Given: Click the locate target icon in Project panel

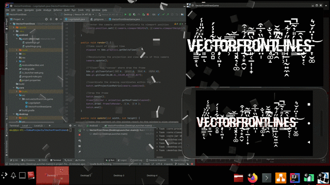Looking at the screenshot, I should 46,19.
